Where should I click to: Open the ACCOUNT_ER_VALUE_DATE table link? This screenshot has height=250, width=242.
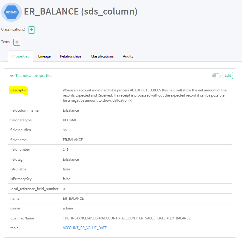coord(85,228)
